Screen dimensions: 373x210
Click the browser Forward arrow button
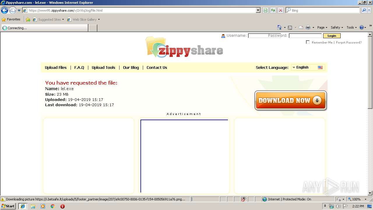pyautogui.click(x=13, y=10)
